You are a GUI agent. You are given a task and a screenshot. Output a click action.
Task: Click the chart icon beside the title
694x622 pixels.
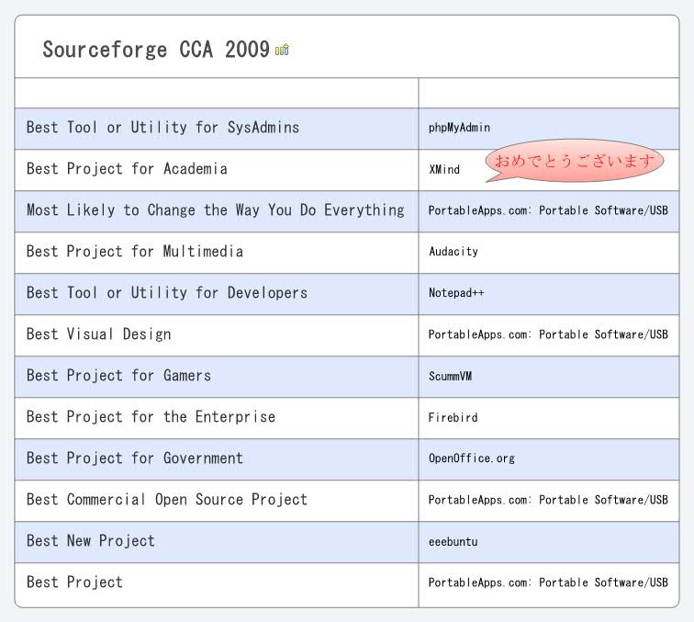click(x=282, y=50)
